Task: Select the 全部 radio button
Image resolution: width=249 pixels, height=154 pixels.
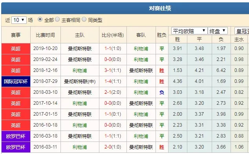Action: coord(40,20)
